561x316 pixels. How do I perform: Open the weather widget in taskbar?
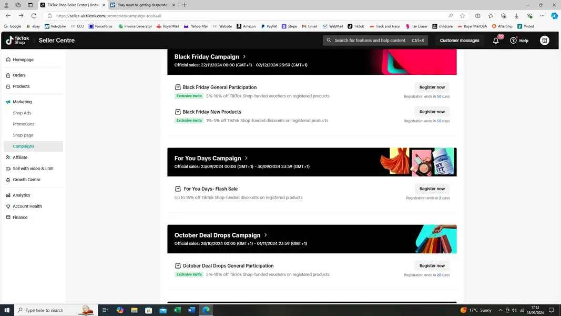pos(476,310)
